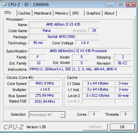Click the L1 Data size 3 x 64 KBytes
Image resolution: width=138 pixels, height=133 pixels.
click(98, 83)
